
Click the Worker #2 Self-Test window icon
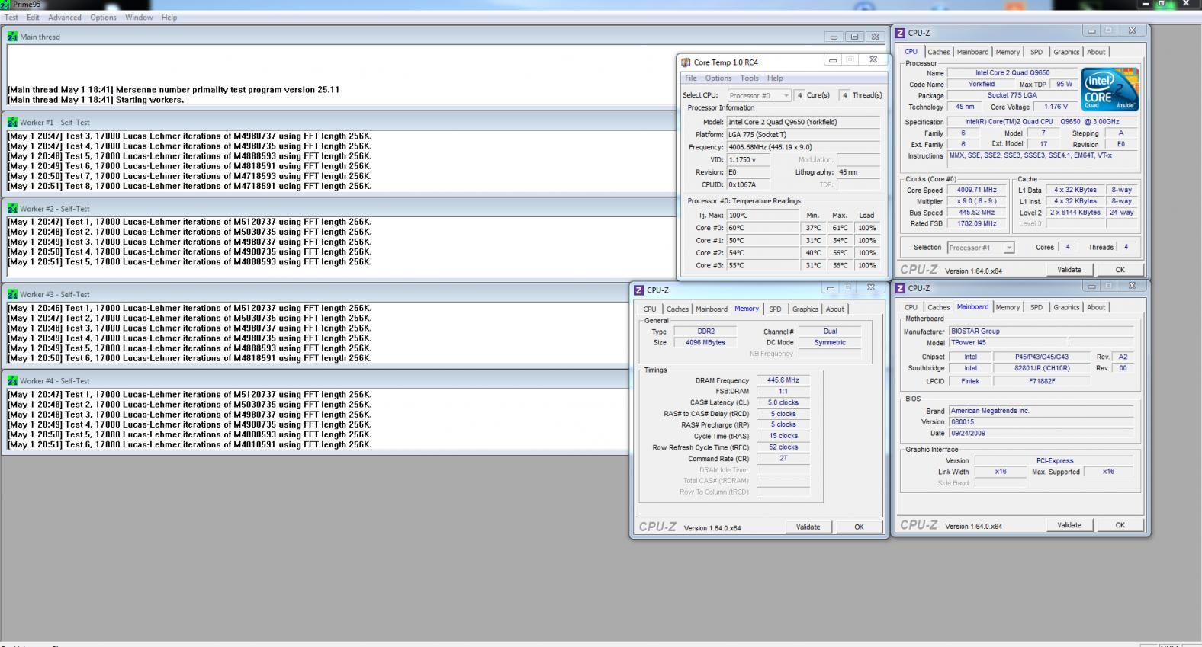click(12, 208)
